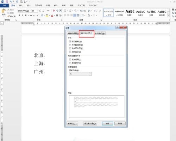
Task: Open the Styles pane launcher
Action: (x=169, y=20)
